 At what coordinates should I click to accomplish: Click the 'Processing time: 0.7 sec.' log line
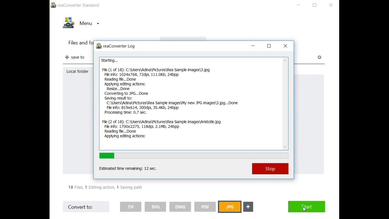tap(126, 112)
